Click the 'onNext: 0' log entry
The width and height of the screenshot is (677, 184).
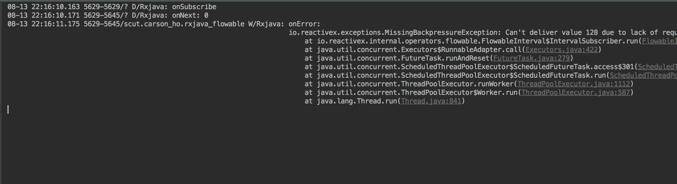coord(190,15)
